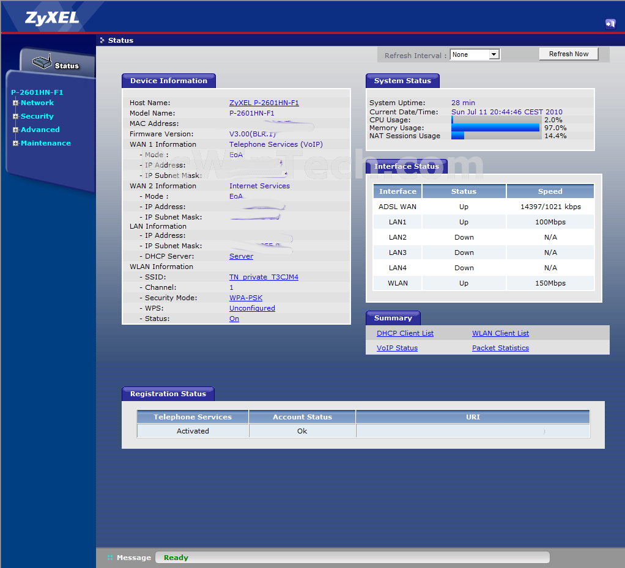Screen dimensions: 625x568
Task: Click the ADSL WAN speed 14397/1021 kbps
Action: coord(550,207)
